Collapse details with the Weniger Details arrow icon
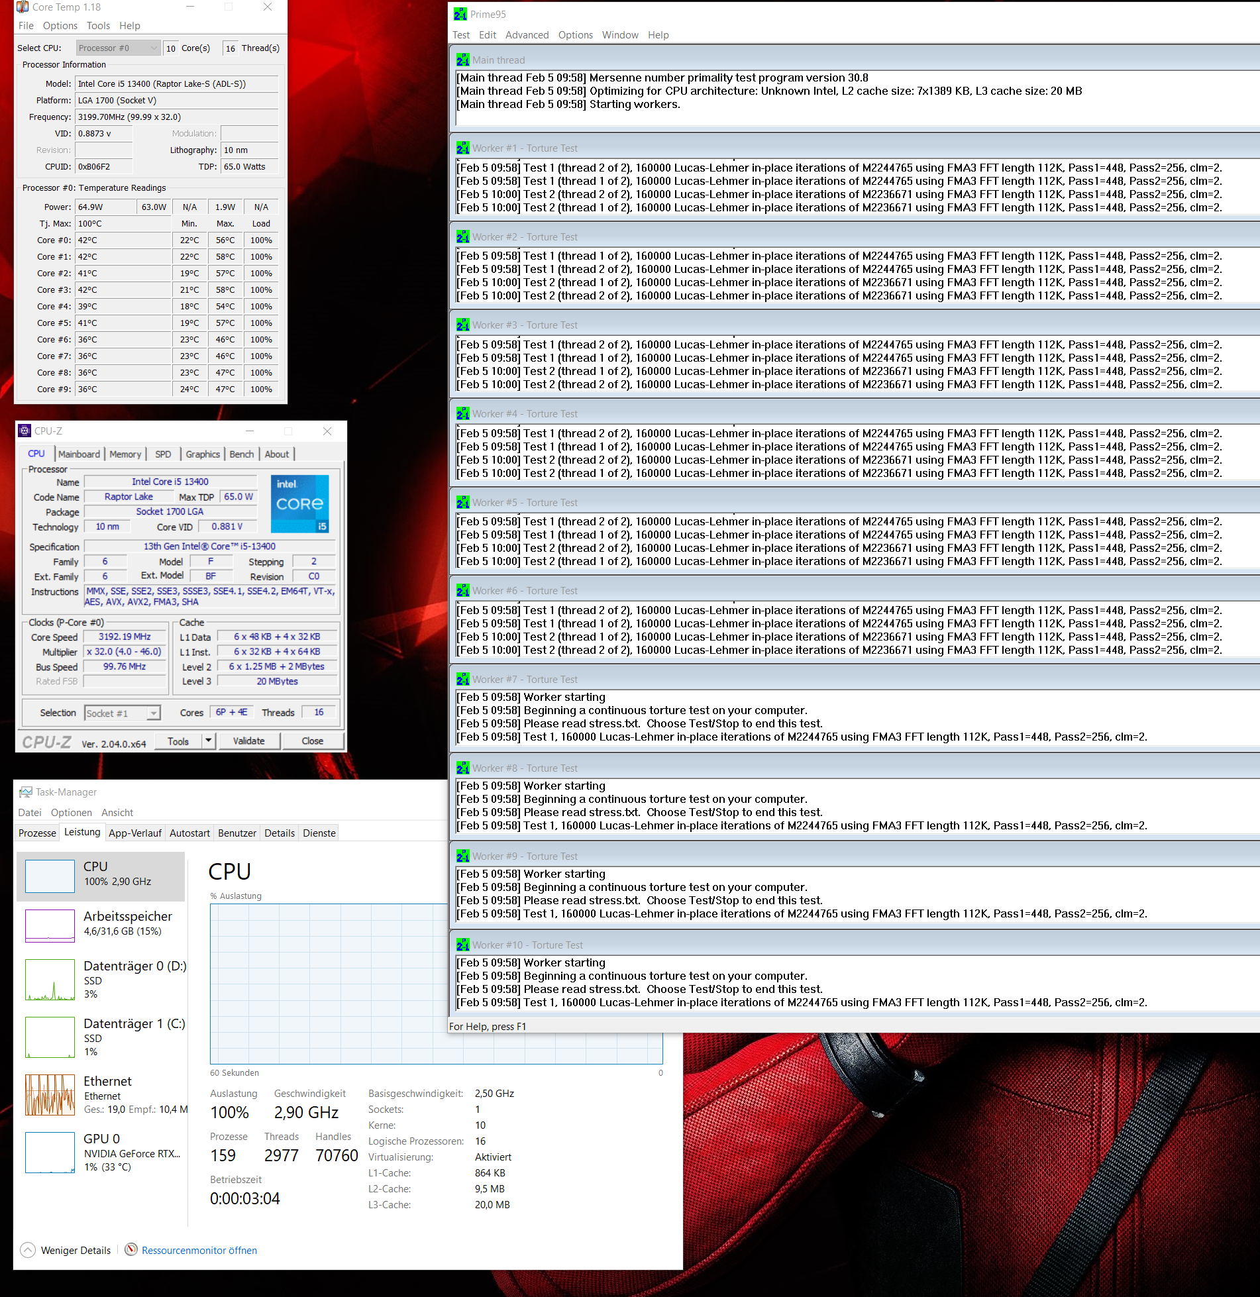The width and height of the screenshot is (1260, 1297). 28,1250
